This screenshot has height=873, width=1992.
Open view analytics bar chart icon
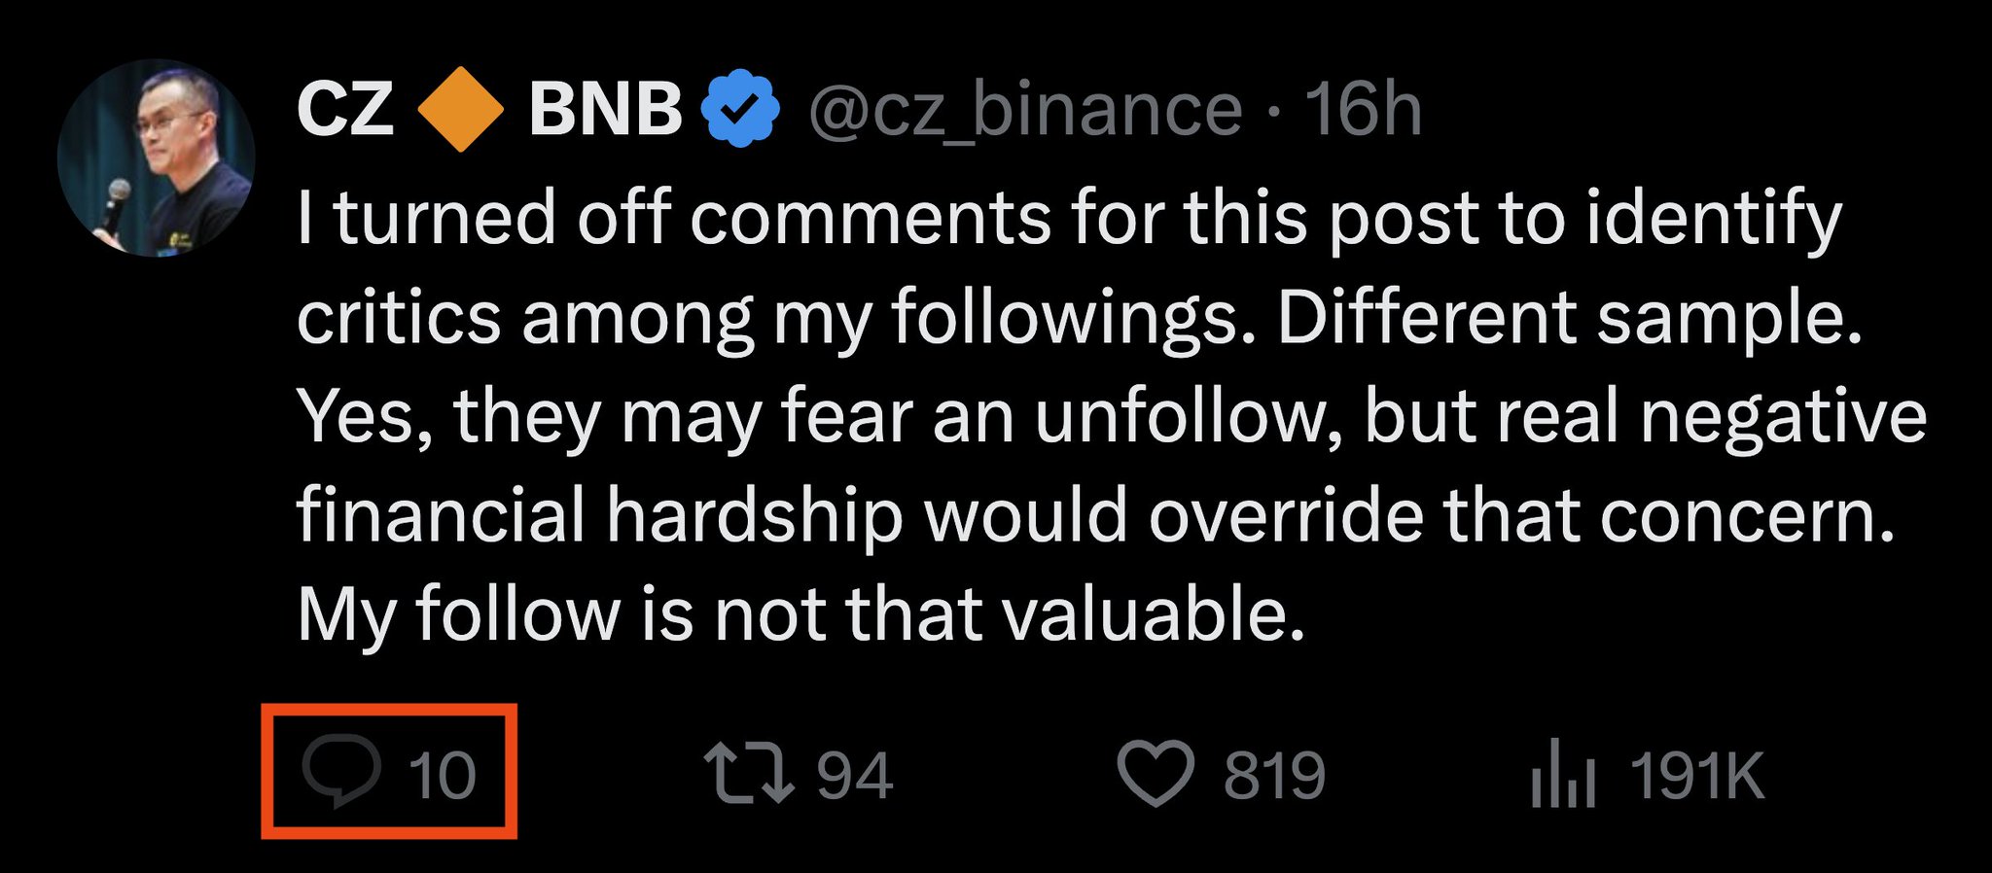(1562, 774)
